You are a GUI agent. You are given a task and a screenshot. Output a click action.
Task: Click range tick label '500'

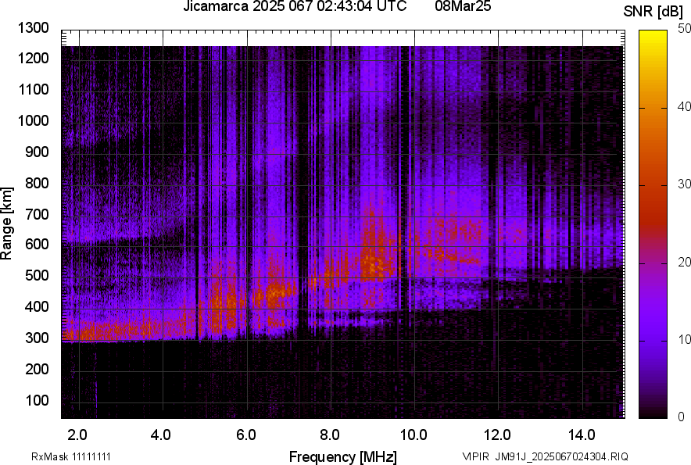pos(37,275)
